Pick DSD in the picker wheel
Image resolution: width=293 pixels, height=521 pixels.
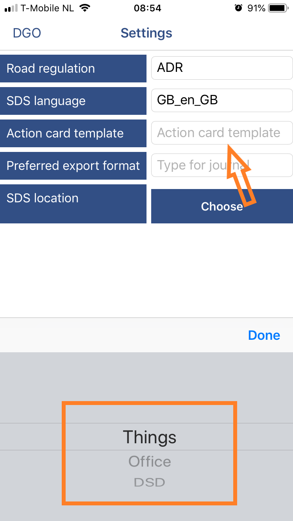pyautogui.click(x=150, y=482)
